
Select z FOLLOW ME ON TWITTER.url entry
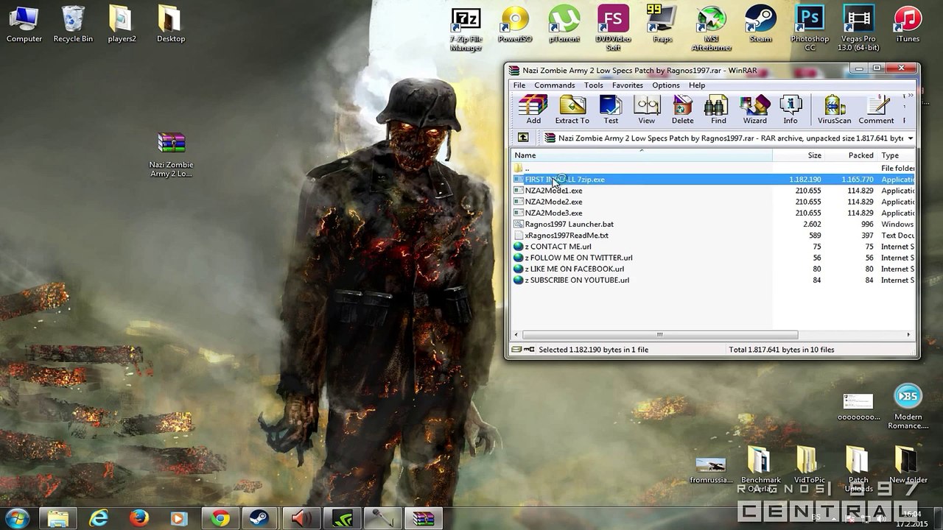[713, 258]
